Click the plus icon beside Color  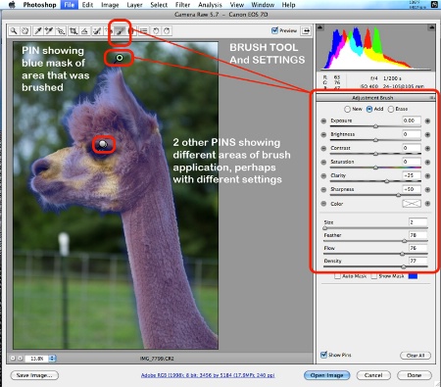point(427,204)
